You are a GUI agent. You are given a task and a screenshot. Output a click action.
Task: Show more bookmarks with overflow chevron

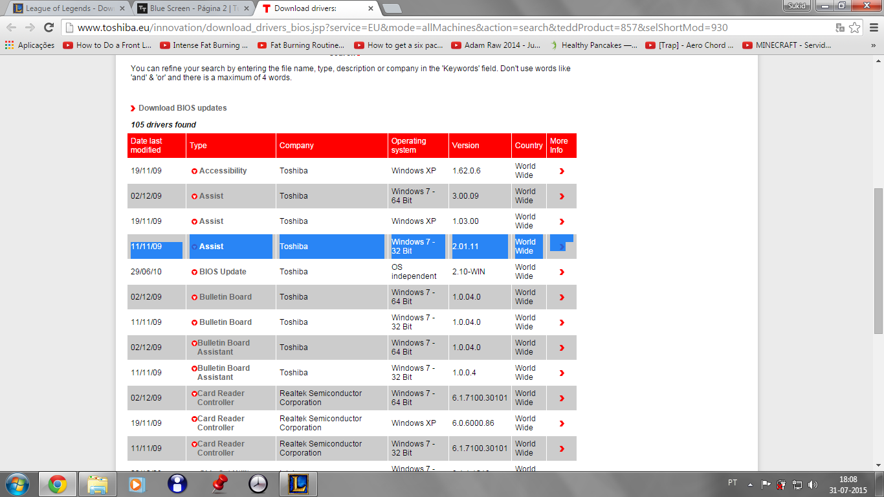click(x=873, y=45)
